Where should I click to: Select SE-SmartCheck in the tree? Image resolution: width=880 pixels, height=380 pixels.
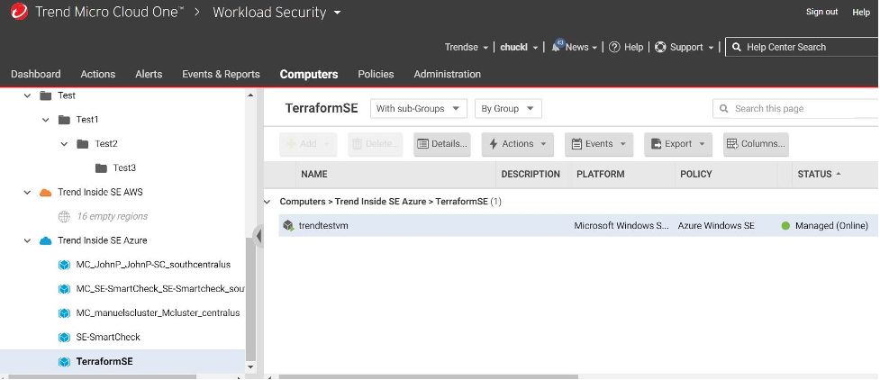108,338
